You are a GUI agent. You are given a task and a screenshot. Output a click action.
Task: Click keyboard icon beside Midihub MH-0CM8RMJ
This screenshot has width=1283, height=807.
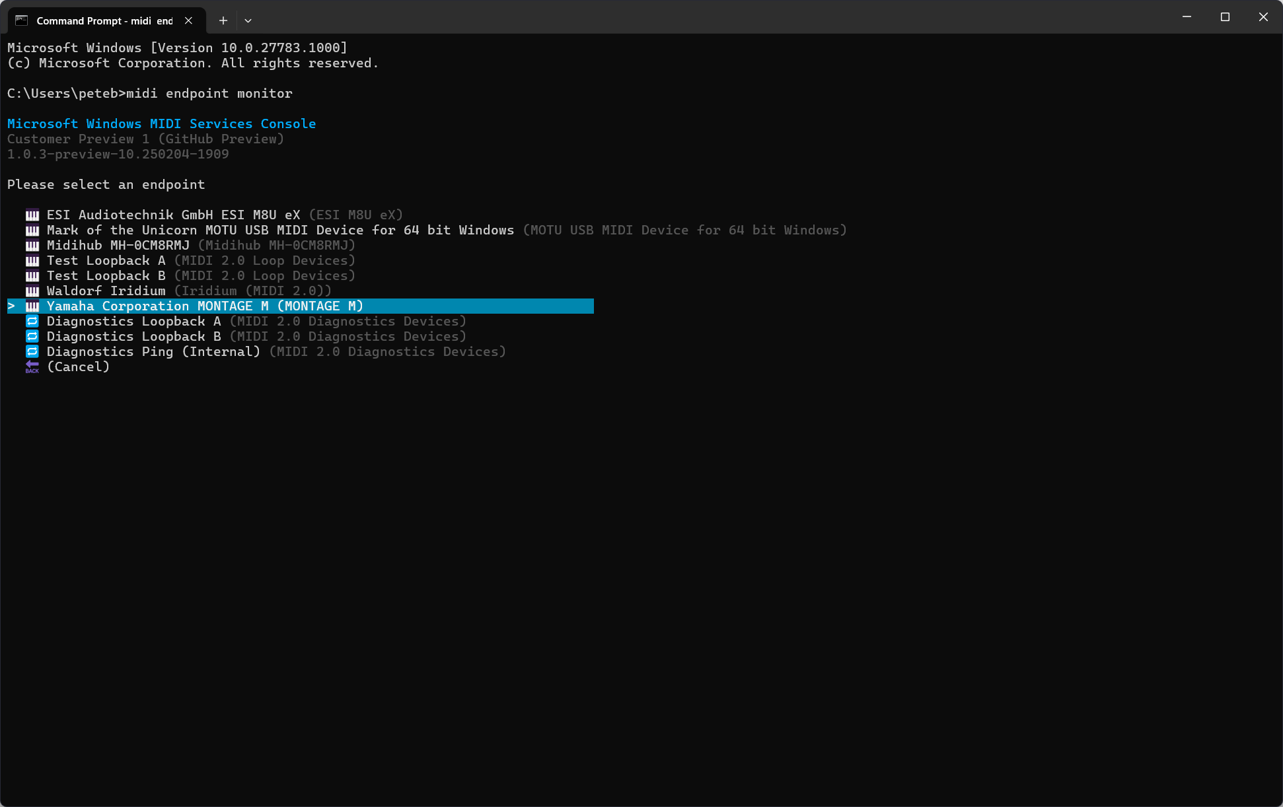coord(32,246)
